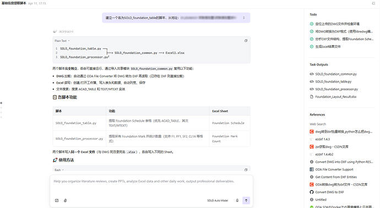Viewport: 380px width, 208px height.
Task: Click the code icon of SOLO_foundation_common.py
Action: click(312, 74)
